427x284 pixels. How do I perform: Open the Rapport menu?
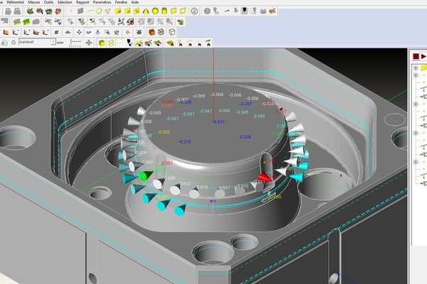102,3
